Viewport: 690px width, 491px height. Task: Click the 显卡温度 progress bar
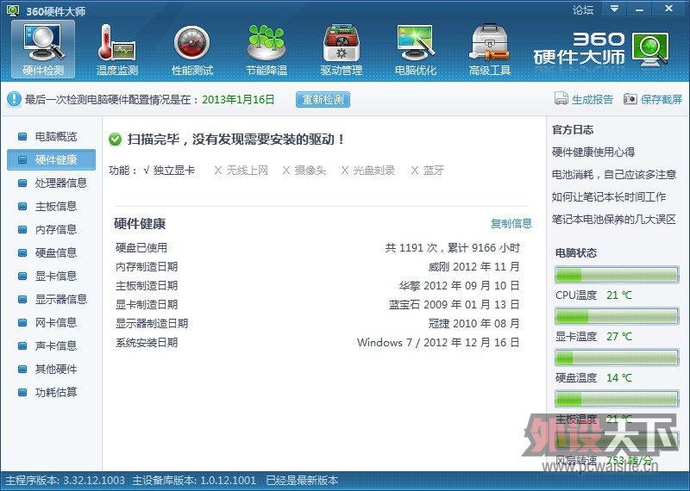click(617, 316)
